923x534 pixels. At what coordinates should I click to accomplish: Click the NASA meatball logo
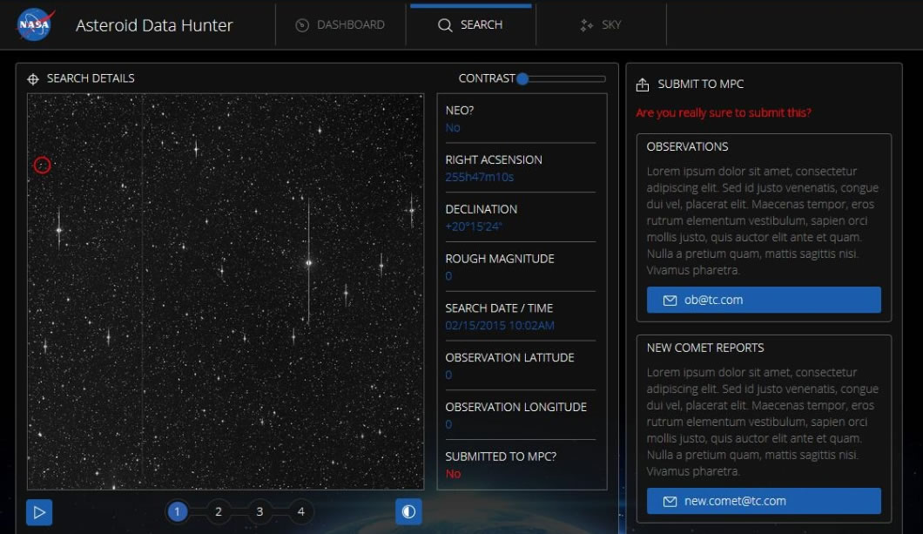coord(33,24)
